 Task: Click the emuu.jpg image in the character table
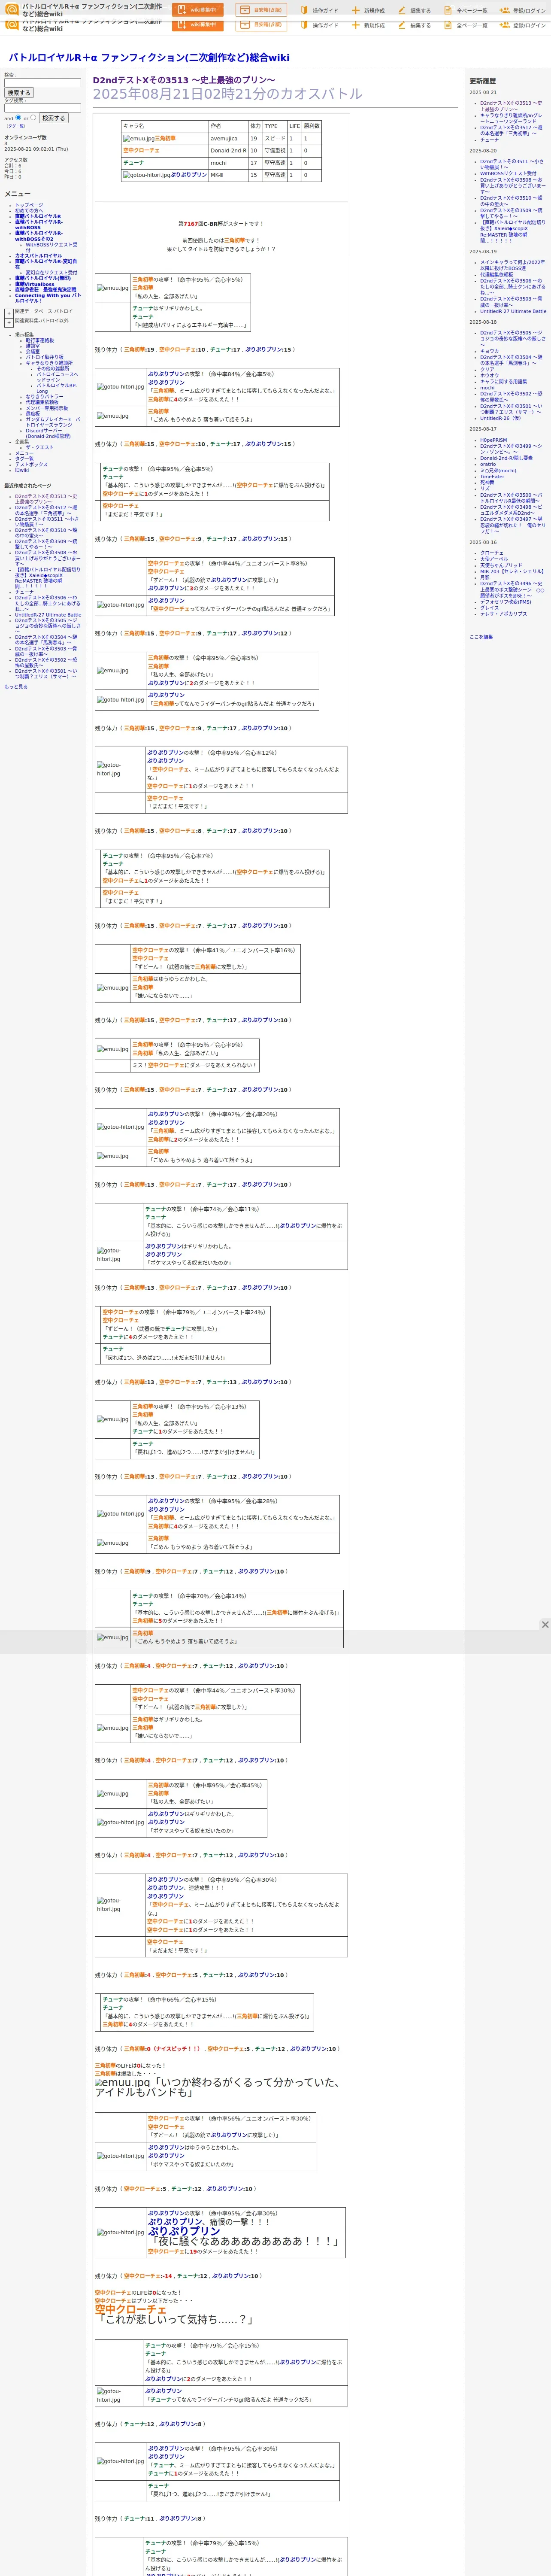click(x=138, y=139)
